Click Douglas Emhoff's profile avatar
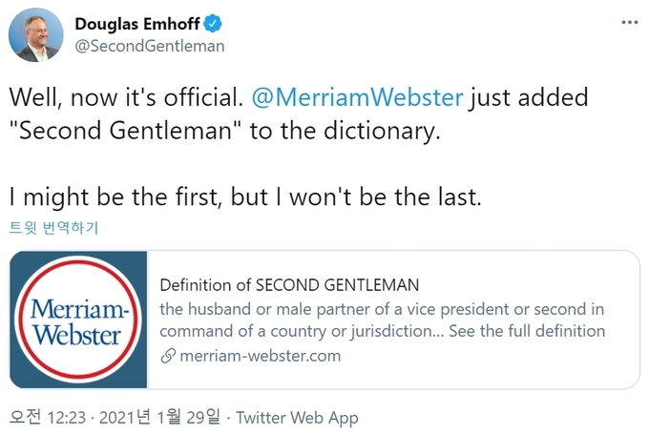 pyautogui.click(x=36, y=34)
